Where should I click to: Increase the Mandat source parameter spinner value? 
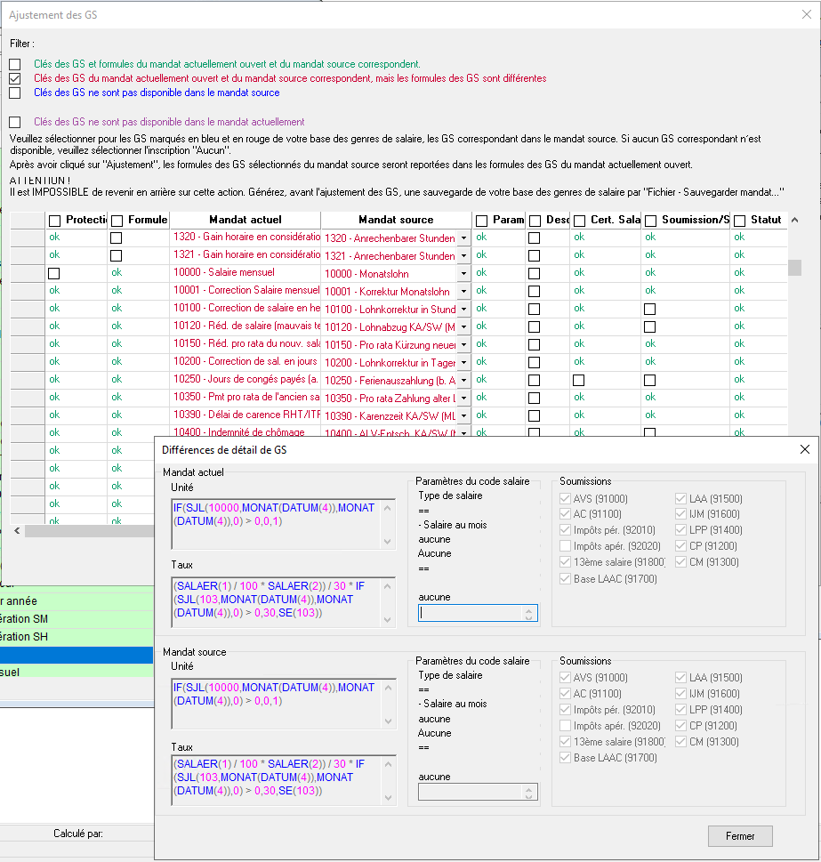coord(528,789)
